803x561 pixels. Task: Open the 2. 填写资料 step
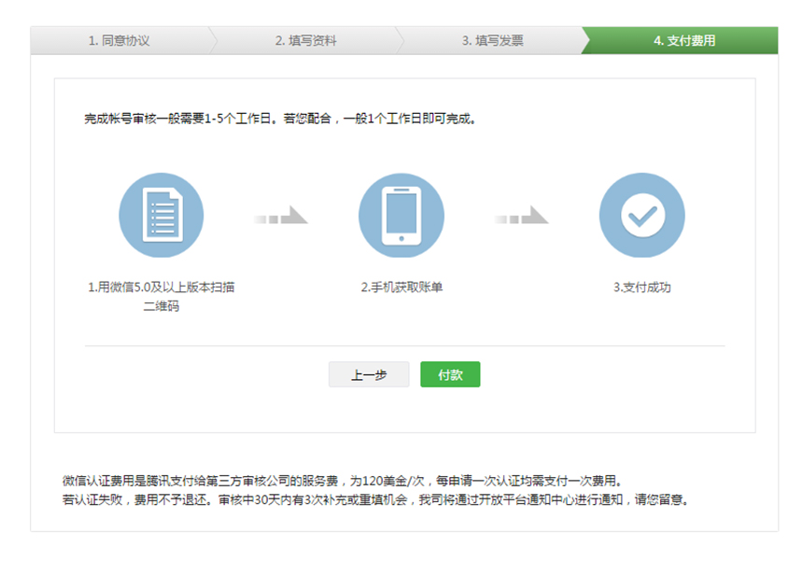coord(305,41)
